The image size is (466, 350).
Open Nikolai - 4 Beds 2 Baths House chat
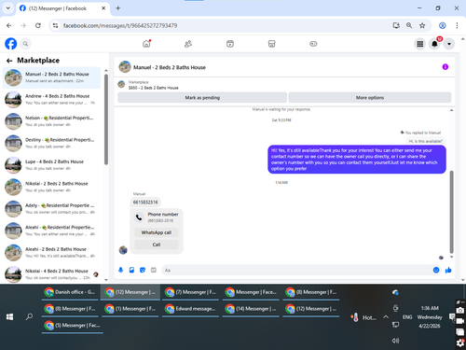coord(52,274)
